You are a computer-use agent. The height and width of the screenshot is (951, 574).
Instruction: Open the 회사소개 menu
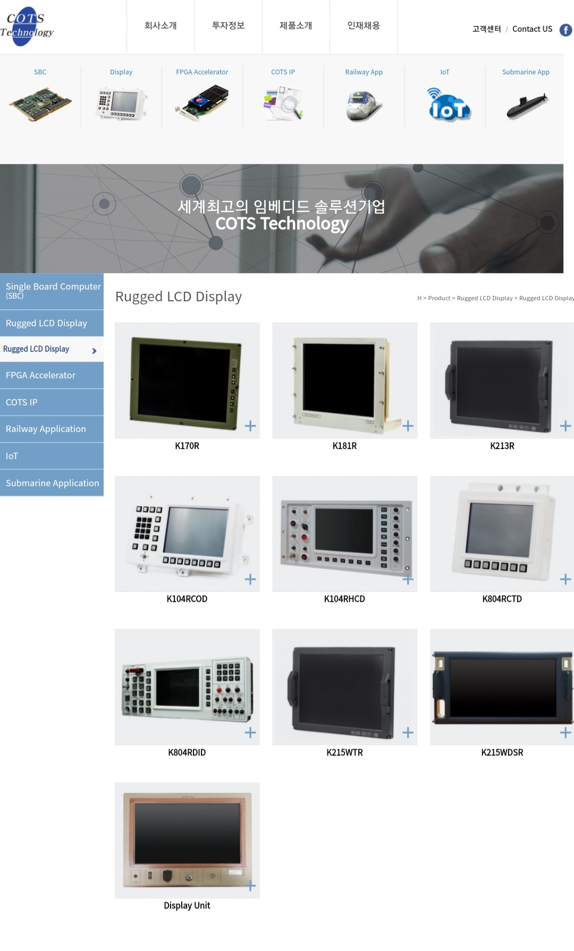click(161, 26)
